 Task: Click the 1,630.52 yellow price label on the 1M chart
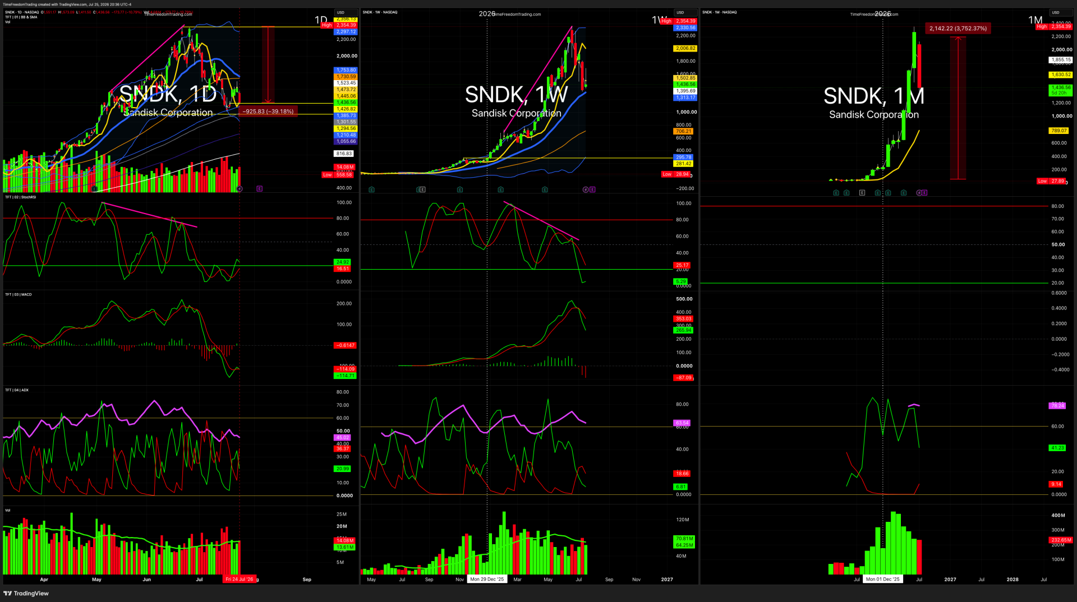(x=1061, y=75)
